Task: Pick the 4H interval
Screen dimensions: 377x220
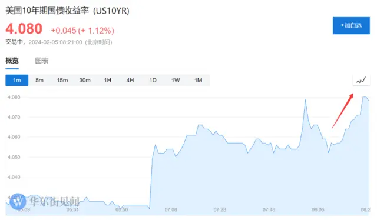Action: (x=130, y=80)
